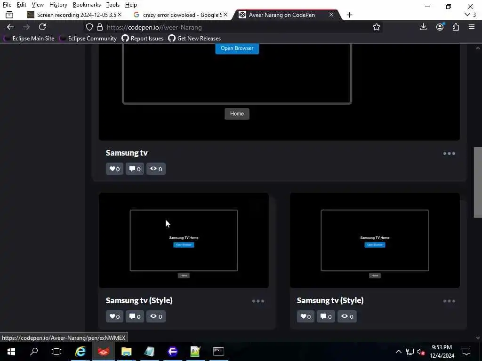List all tabs dropdown
The height and width of the screenshot is (361, 482).
click(467, 15)
